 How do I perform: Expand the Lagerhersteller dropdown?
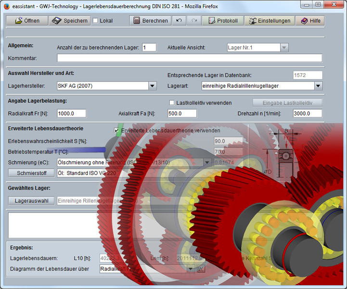[152, 86]
